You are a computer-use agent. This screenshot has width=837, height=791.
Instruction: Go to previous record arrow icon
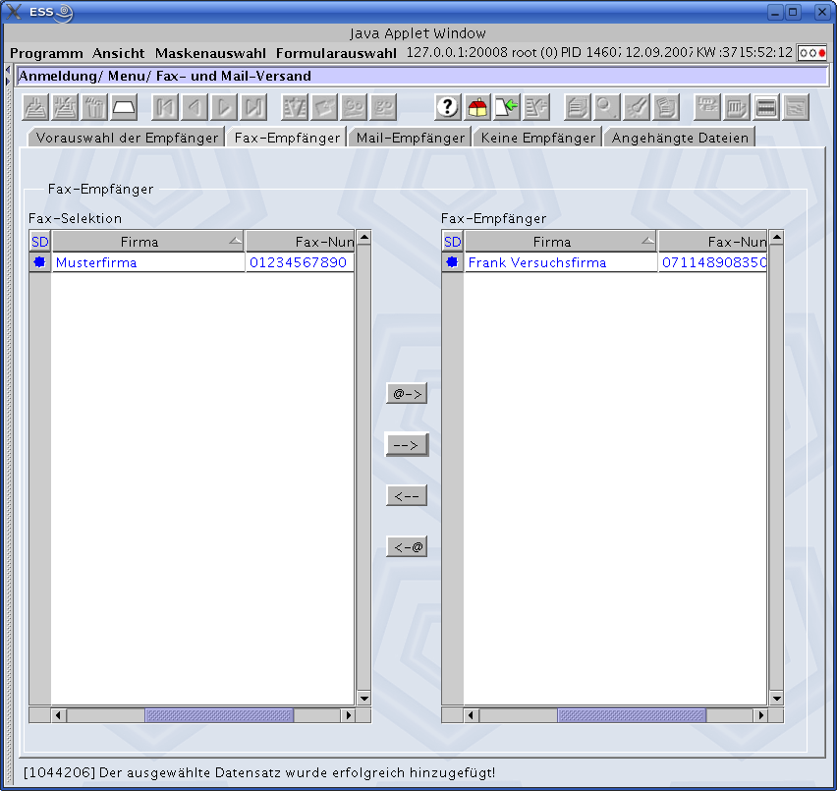195,107
